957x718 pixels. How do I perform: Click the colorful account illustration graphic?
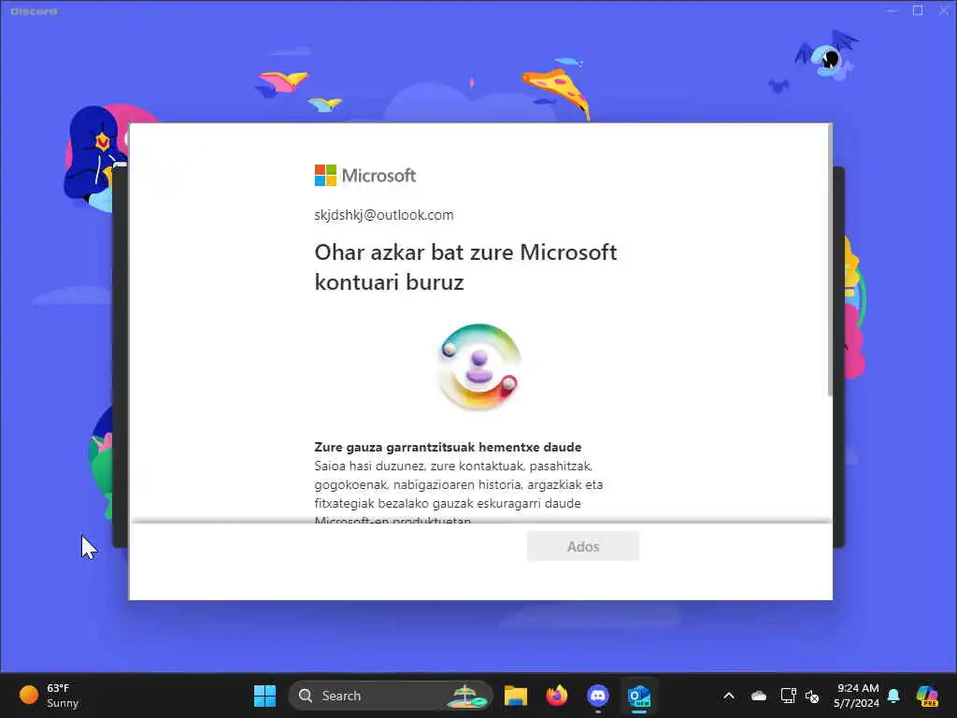click(x=479, y=366)
